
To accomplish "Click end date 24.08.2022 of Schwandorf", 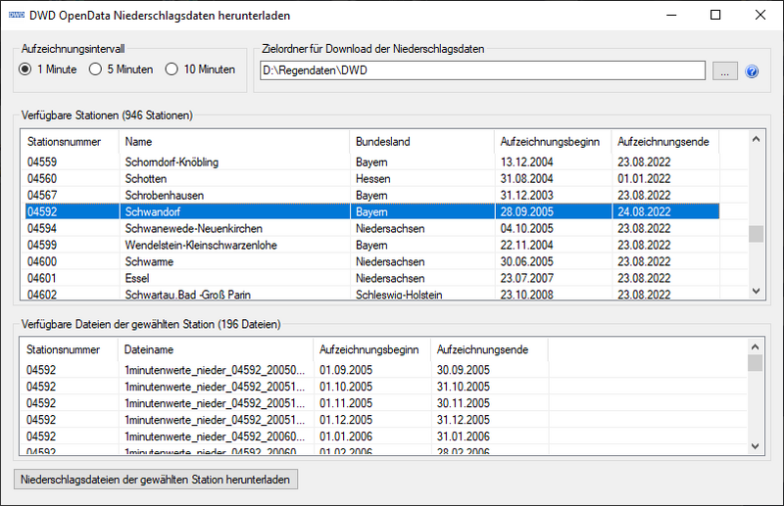I will coord(644,211).
